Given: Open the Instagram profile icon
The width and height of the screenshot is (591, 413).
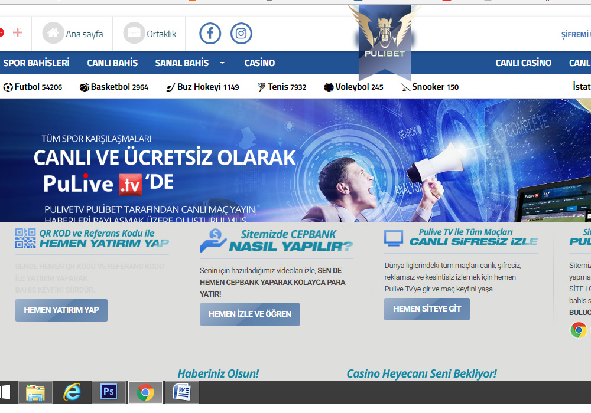Looking at the screenshot, I should (x=241, y=33).
